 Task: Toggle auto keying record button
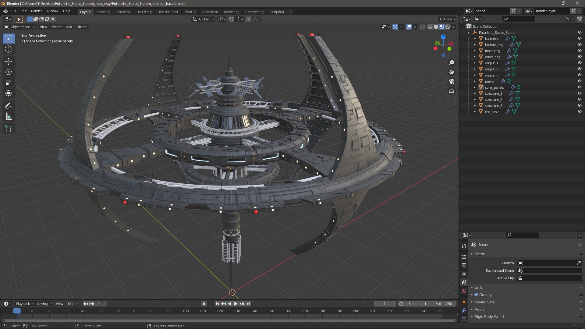click(204, 304)
